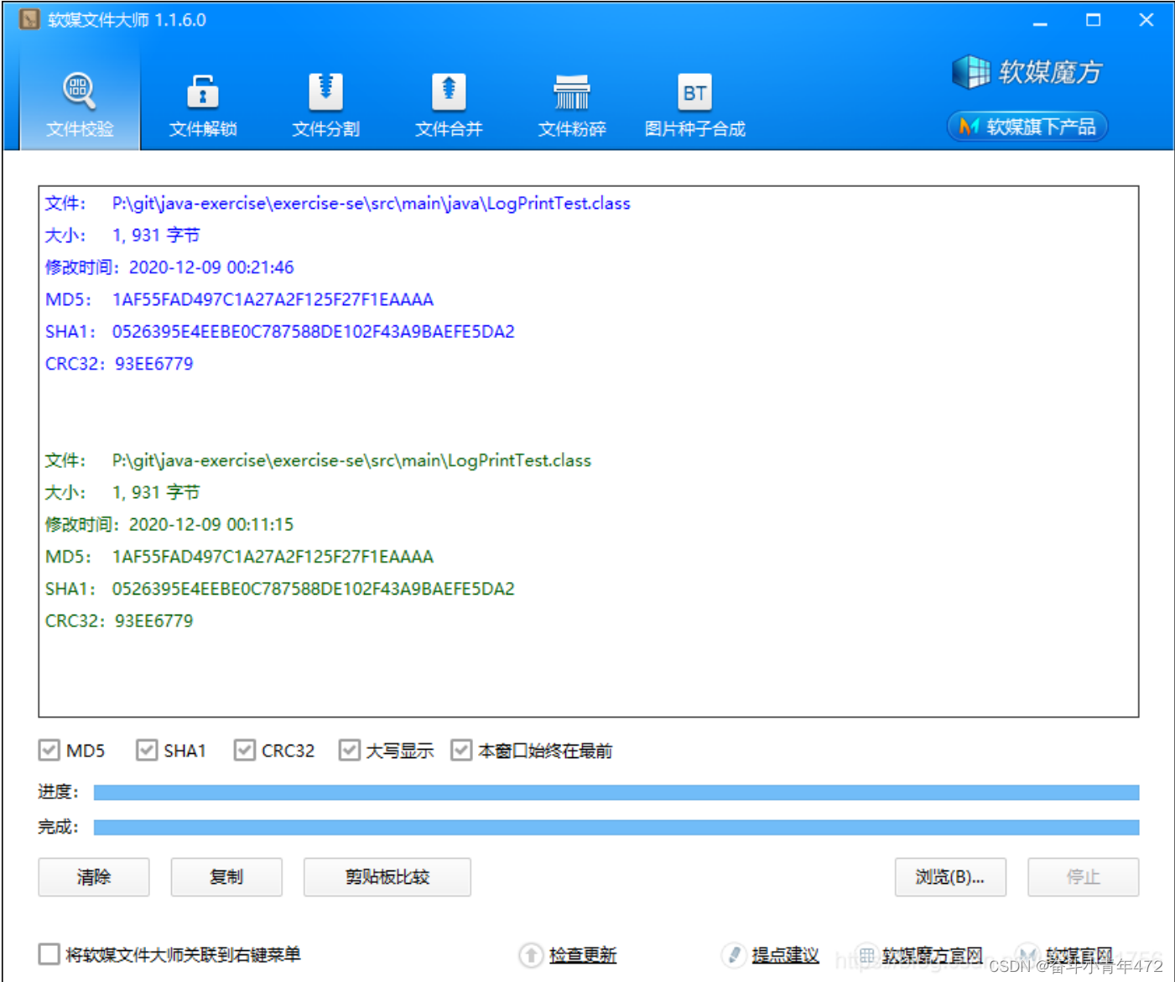1175x982 pixels.
Task: Click the 软媒魔方 cube logo
Action: pos(972,71)
